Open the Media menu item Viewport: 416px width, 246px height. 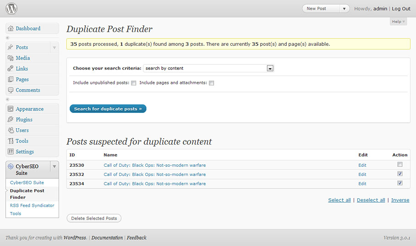click(23, 58)
